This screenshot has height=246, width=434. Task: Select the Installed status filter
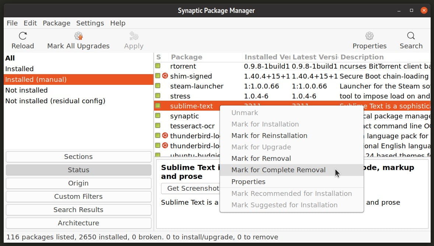pos(78,69)
